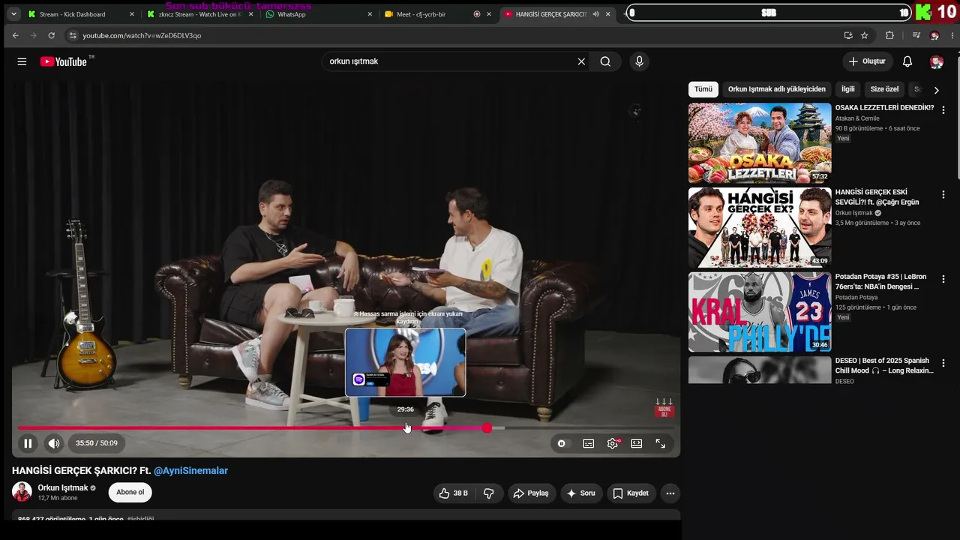Toggle subtitles/closed captions
The height and width of the screenshot is (540, 960).
589,443
